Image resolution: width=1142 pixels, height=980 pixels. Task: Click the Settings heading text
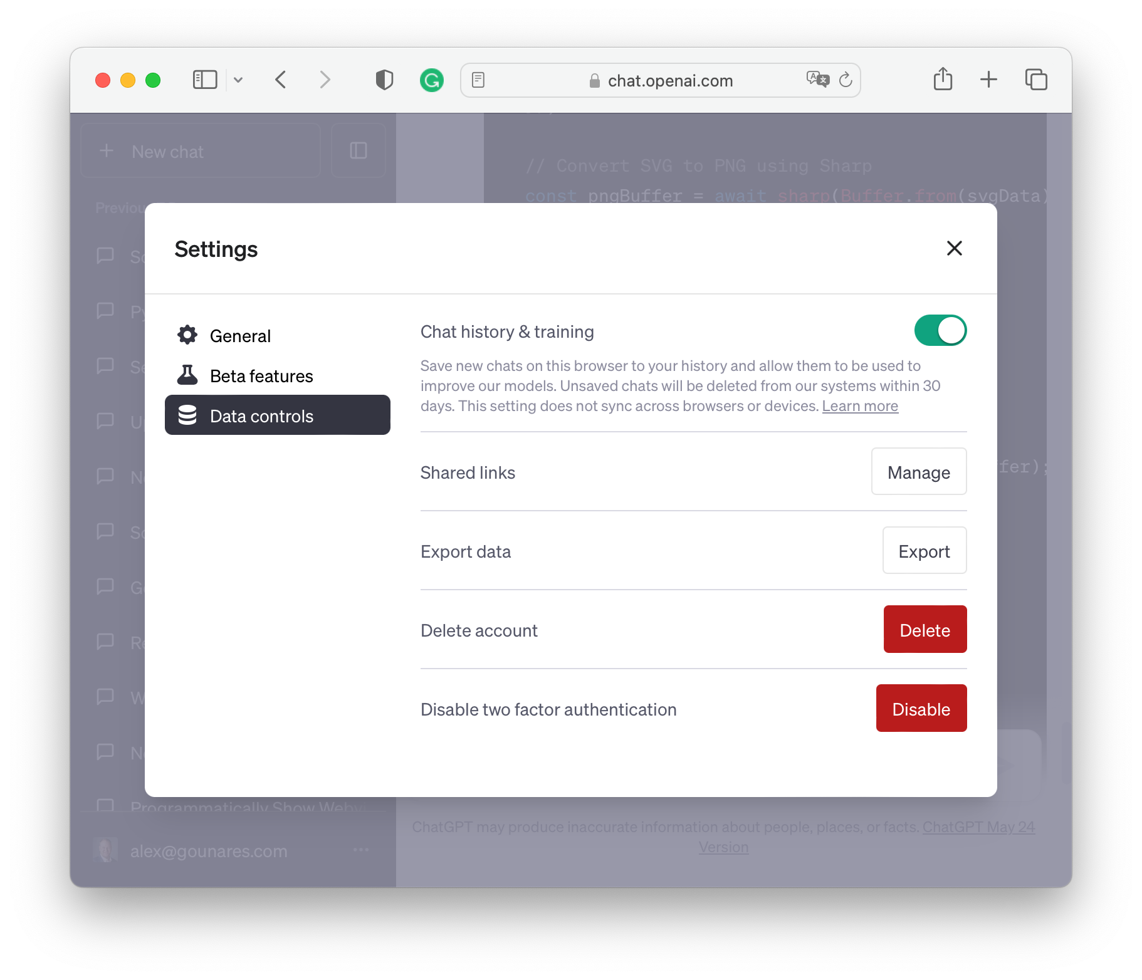click(x=216, y=249)
